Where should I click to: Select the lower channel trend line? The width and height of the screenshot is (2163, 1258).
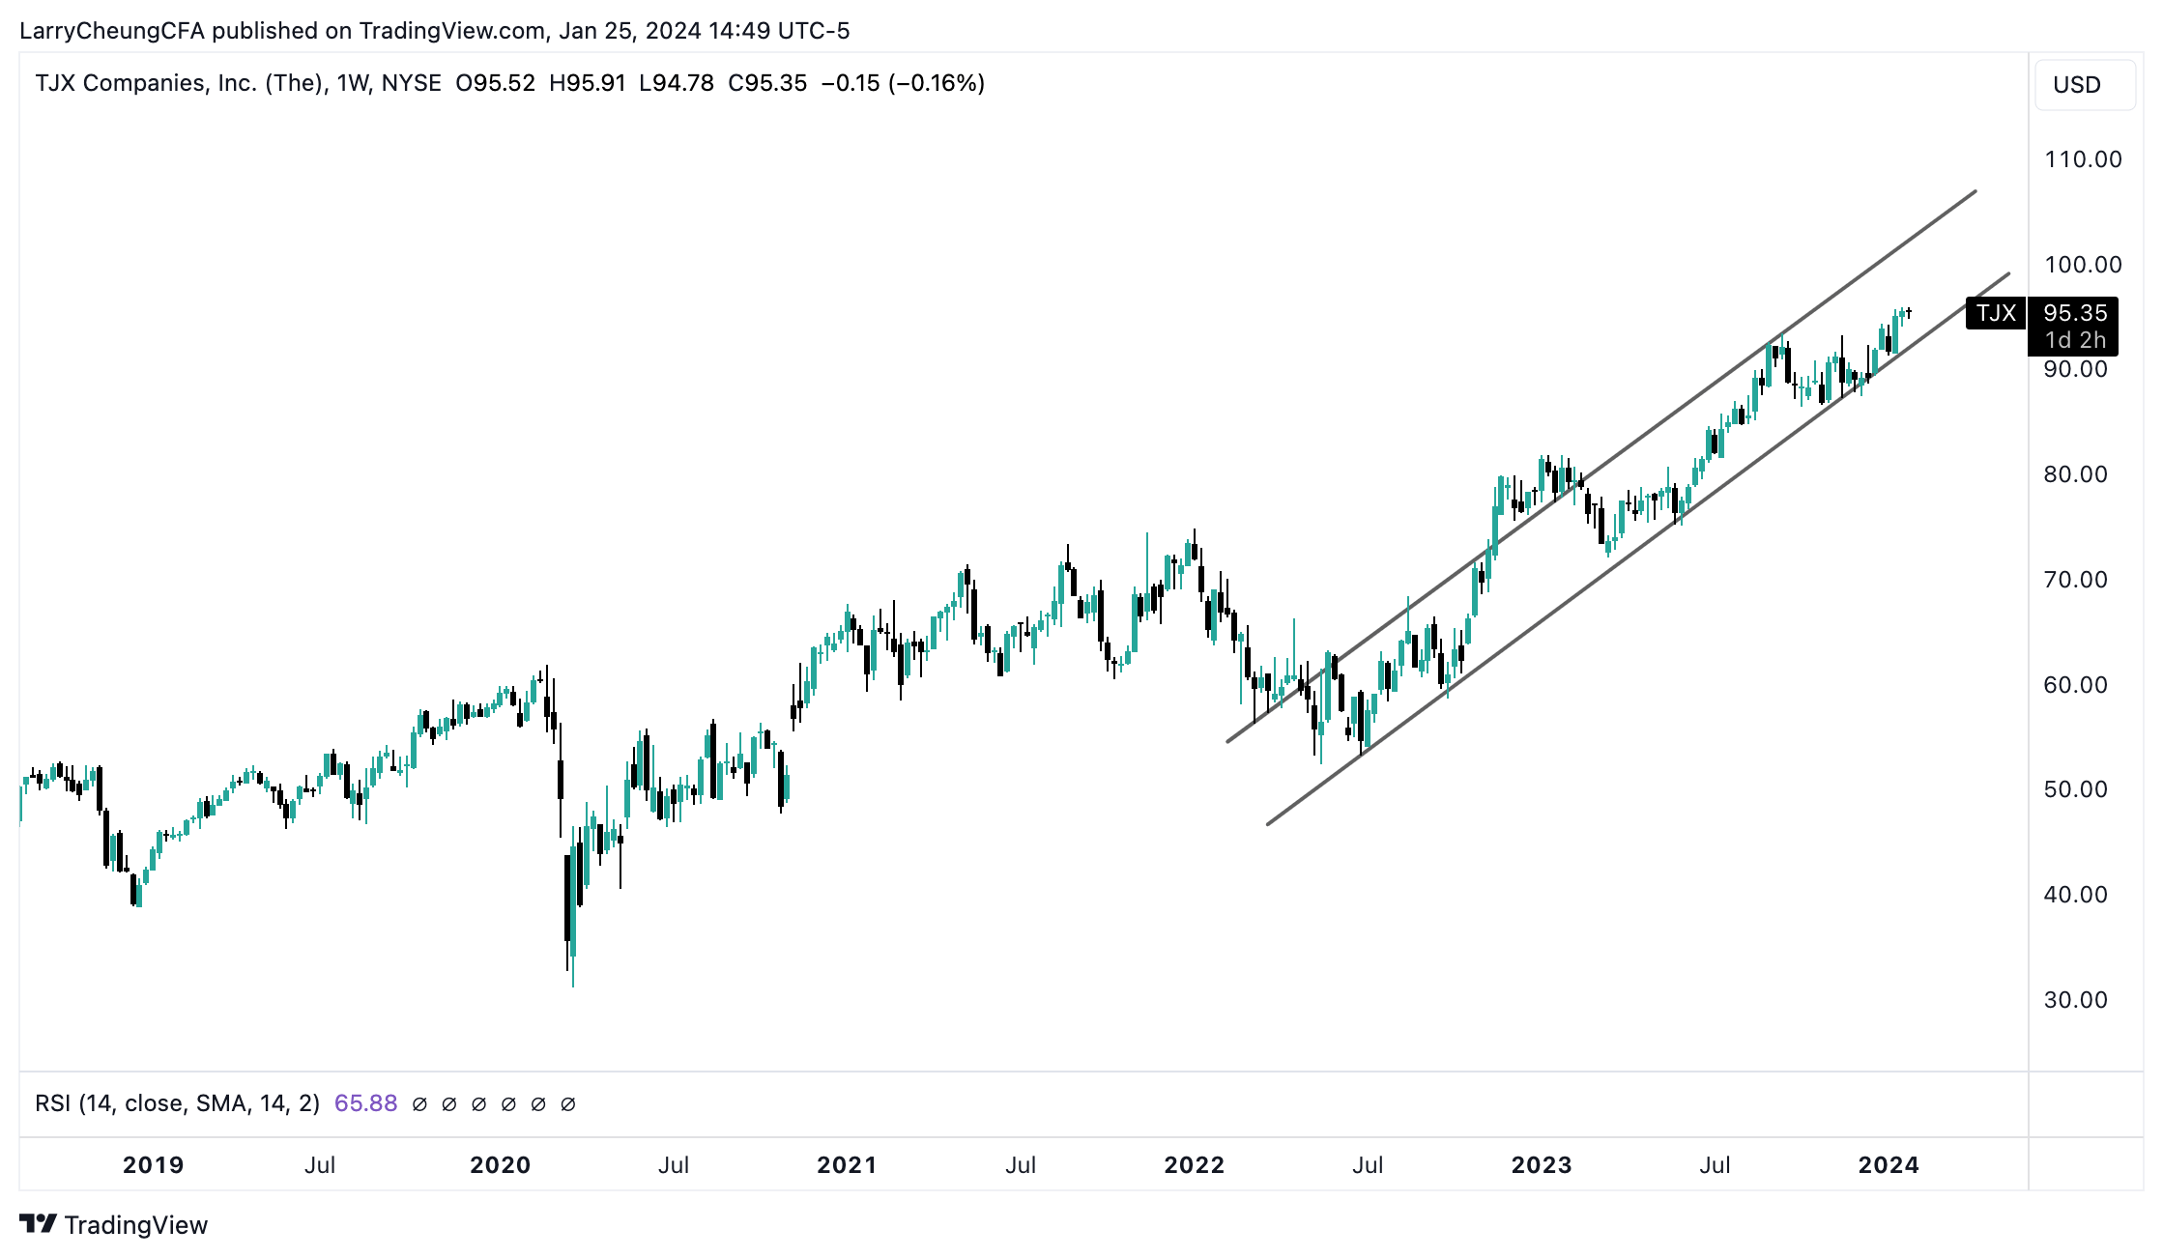point(1638,548)
